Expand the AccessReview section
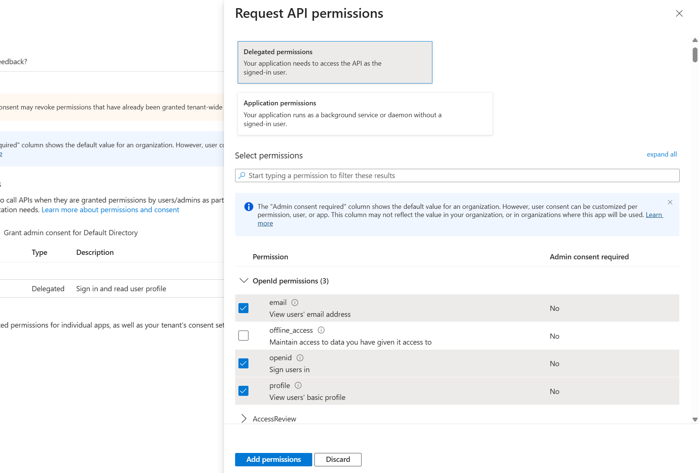Viewport: 699px width, 473px height. pos(244,418)
